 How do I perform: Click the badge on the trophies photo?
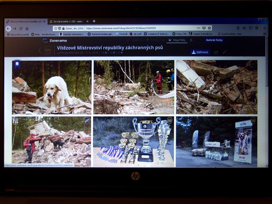point(170,120)
